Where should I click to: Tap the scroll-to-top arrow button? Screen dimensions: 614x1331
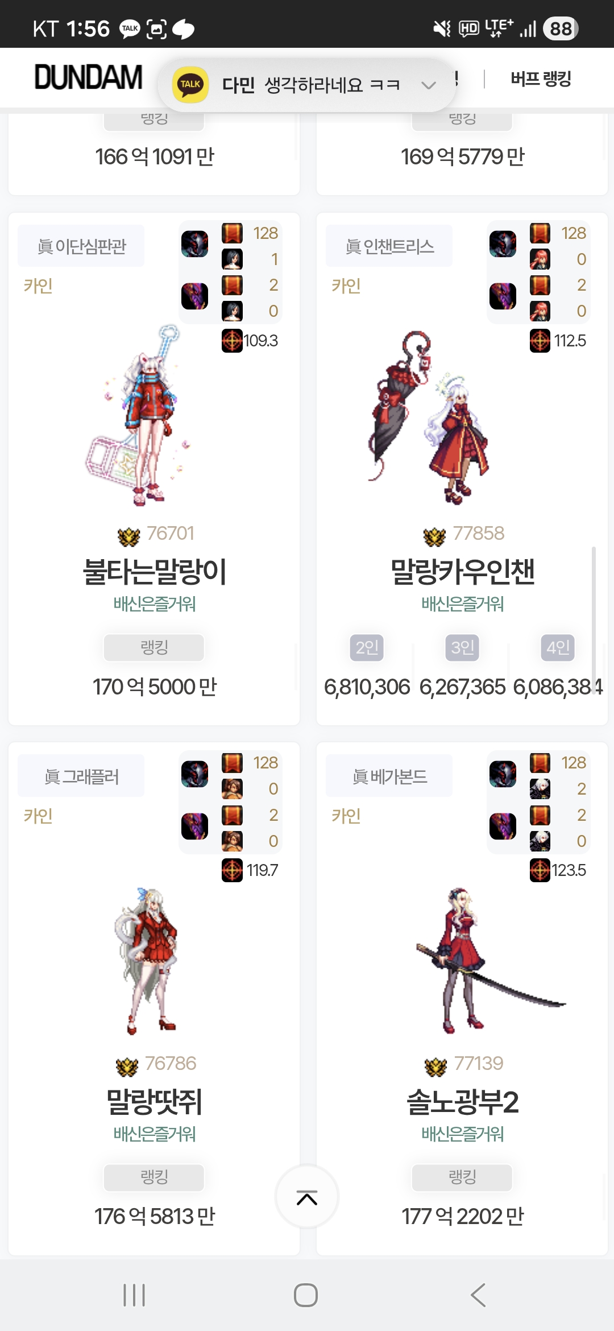click(x=307, y=1197)
